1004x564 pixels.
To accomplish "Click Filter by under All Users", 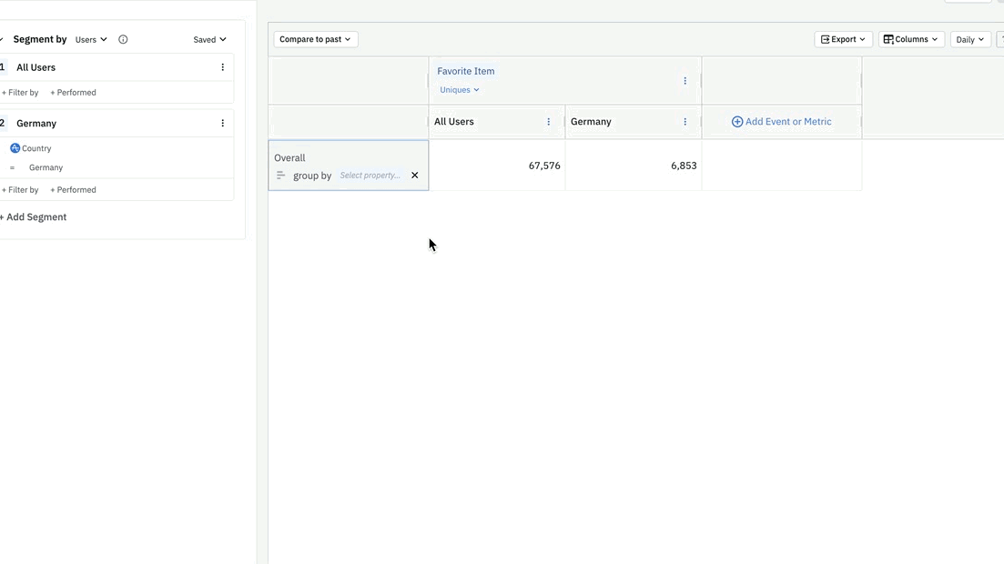I will coord(20,93).
